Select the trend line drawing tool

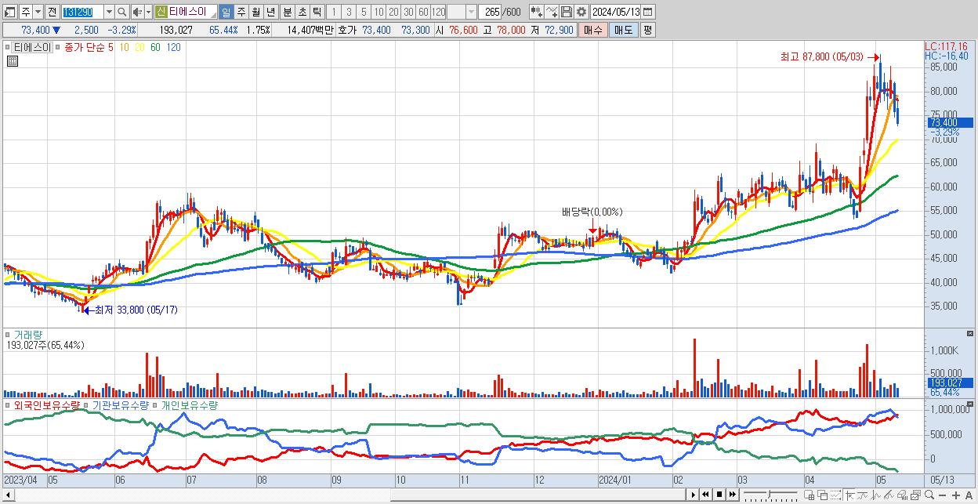point(863,495)
